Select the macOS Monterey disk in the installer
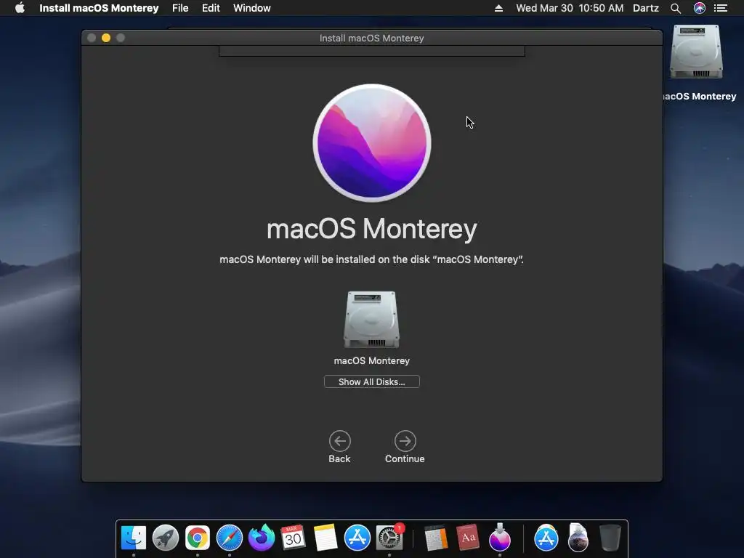Screen dimensions: 744x558 (371, 320)
